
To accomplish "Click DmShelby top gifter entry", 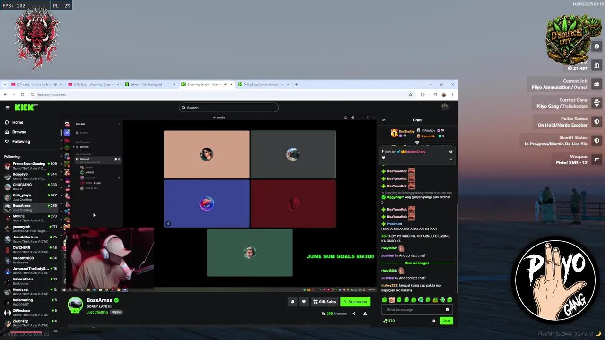I will click(403, 133).
